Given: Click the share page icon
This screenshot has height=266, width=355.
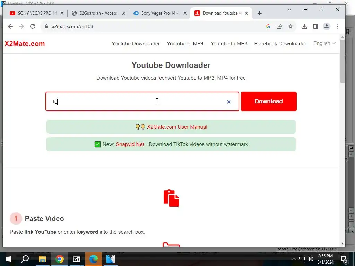Looking at the screenshot, I should [x=279, y=26].
